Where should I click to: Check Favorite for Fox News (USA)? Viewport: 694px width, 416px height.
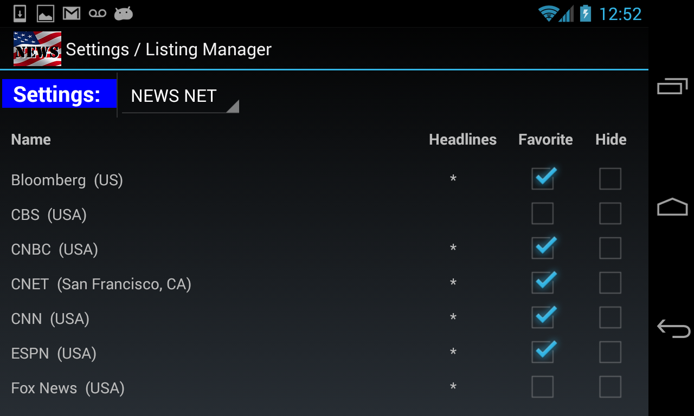543,387
